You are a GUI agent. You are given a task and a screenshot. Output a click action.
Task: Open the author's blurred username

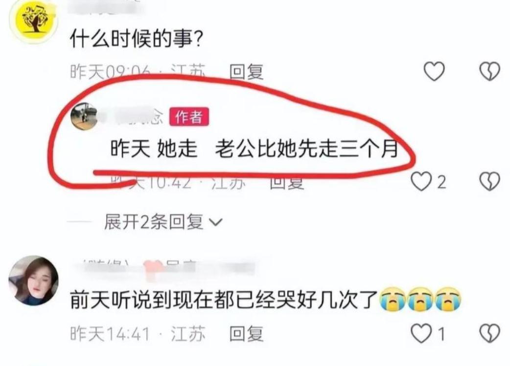pyautogui.click(x=132, y=117)
